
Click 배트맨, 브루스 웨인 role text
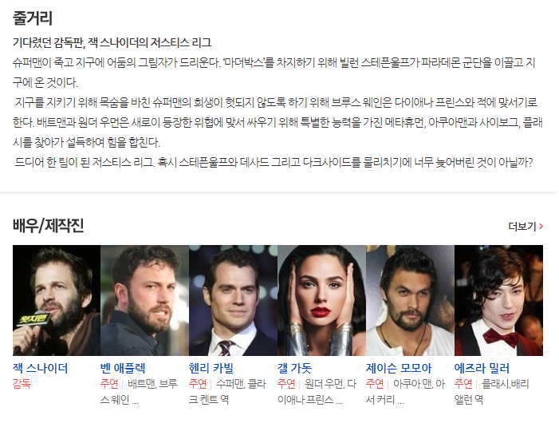(139, 392)
